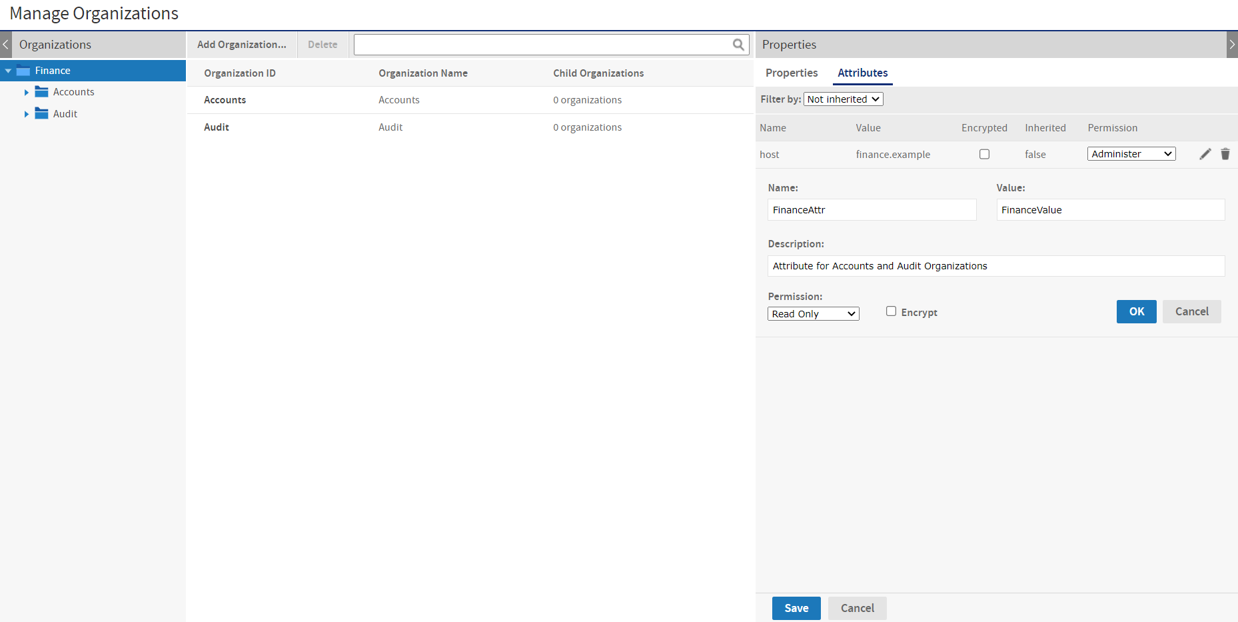Click the finance.example value cell
The height and width of the screenshot is (622, 1238).
tap(893, 155)
